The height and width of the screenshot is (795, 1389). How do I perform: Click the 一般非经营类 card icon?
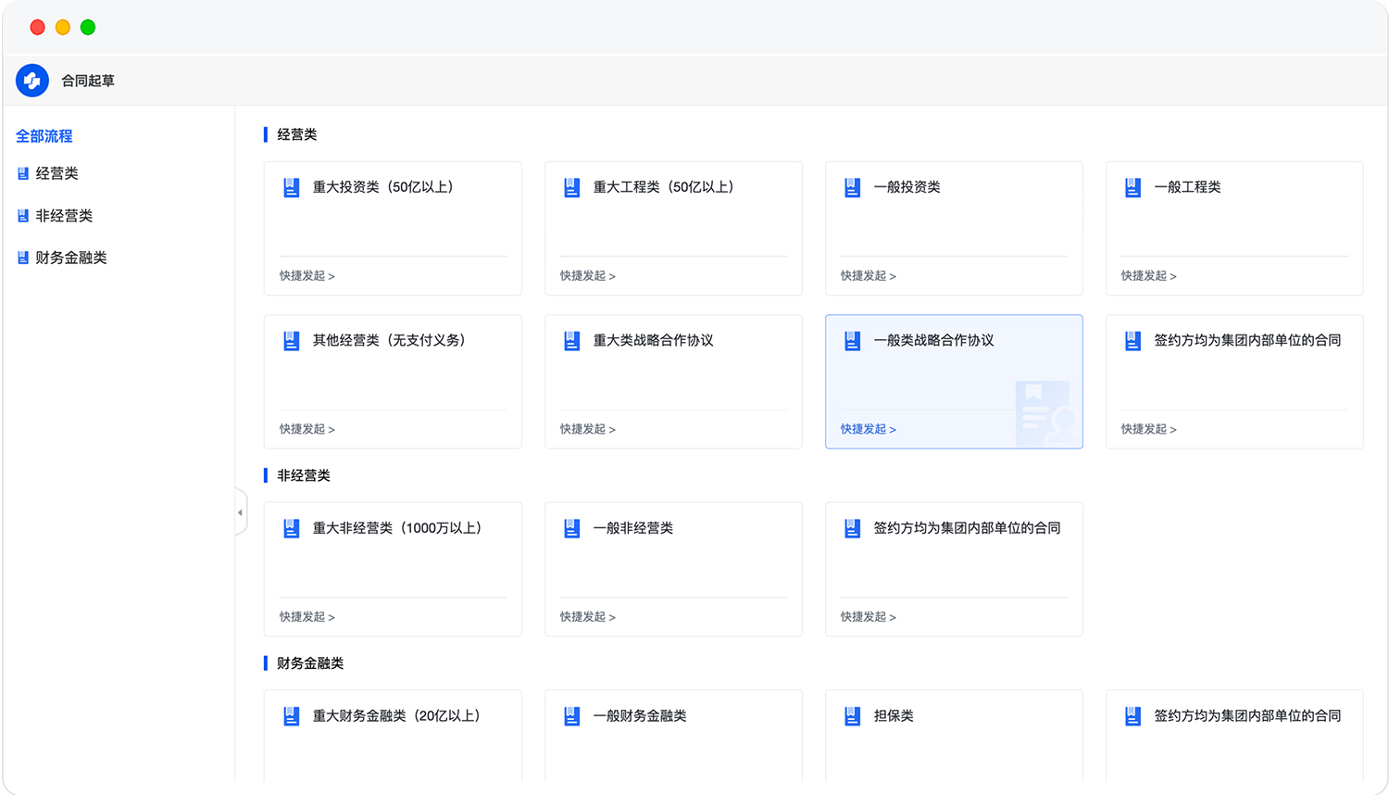click(x=572, y=528)
